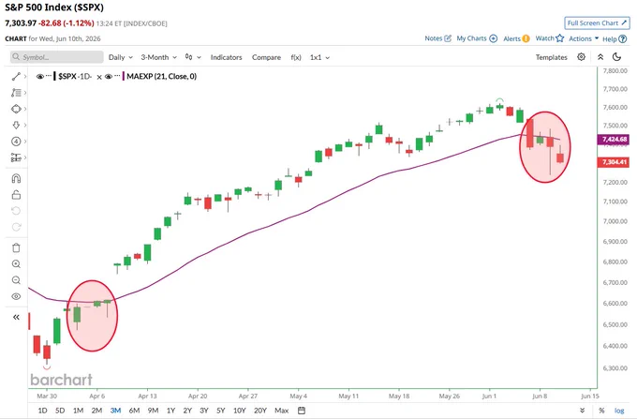Toggle visibility of all drawings
Screen dimensions: 637x419
[16, 296]
